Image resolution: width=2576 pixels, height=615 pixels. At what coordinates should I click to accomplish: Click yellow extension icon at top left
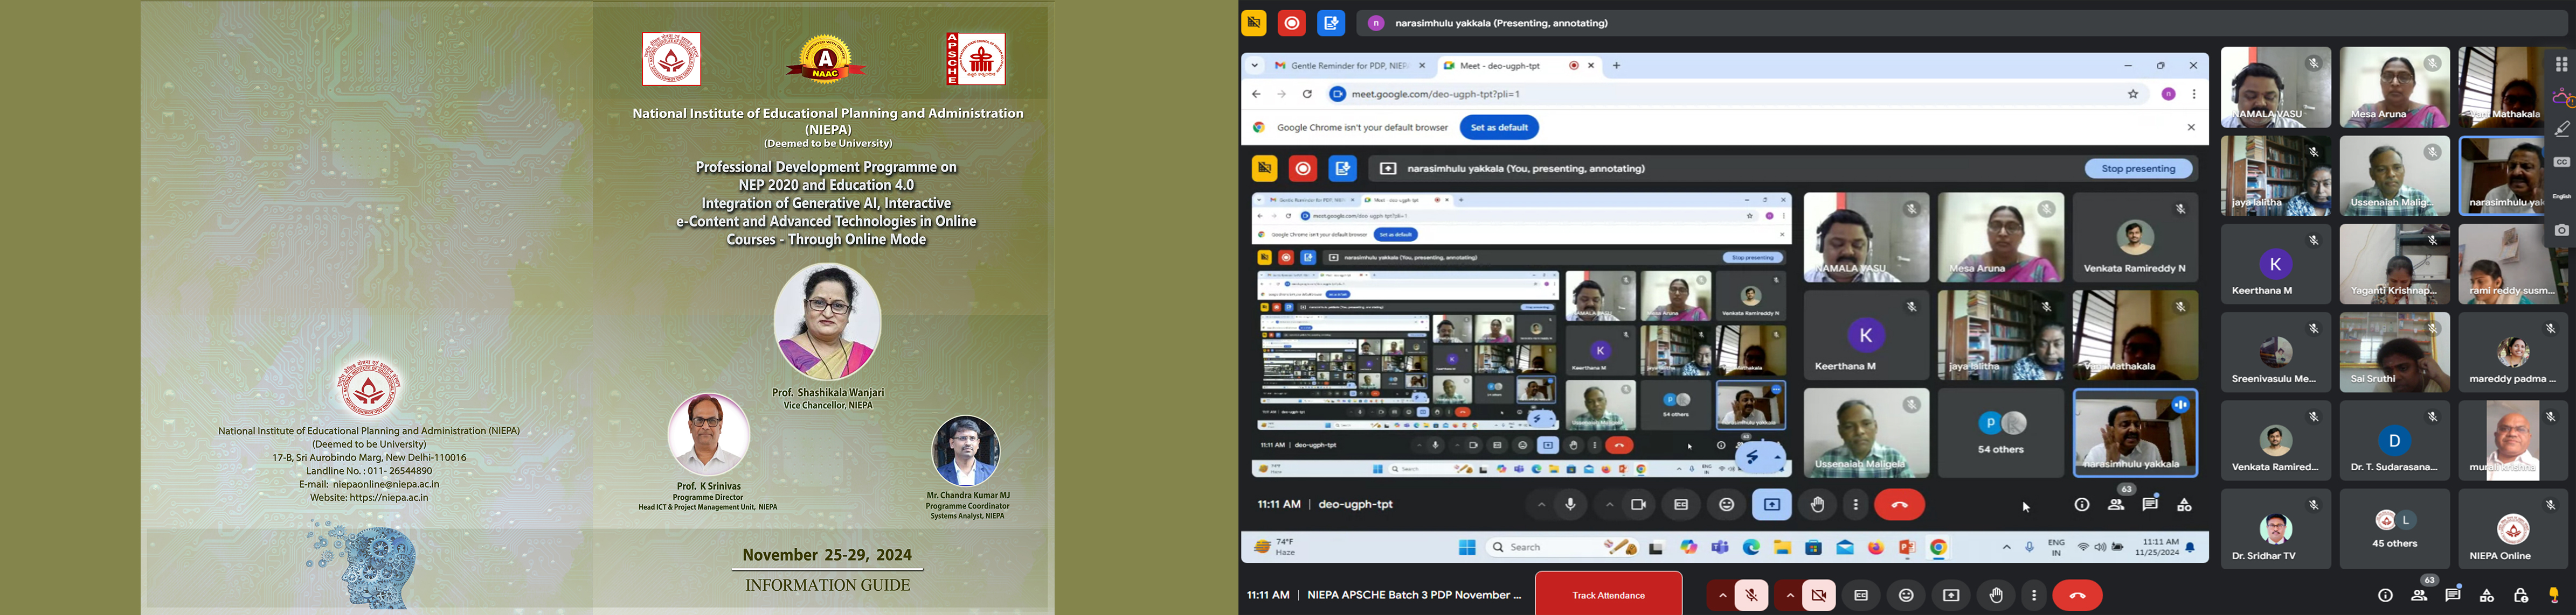tap(1253, 23)
